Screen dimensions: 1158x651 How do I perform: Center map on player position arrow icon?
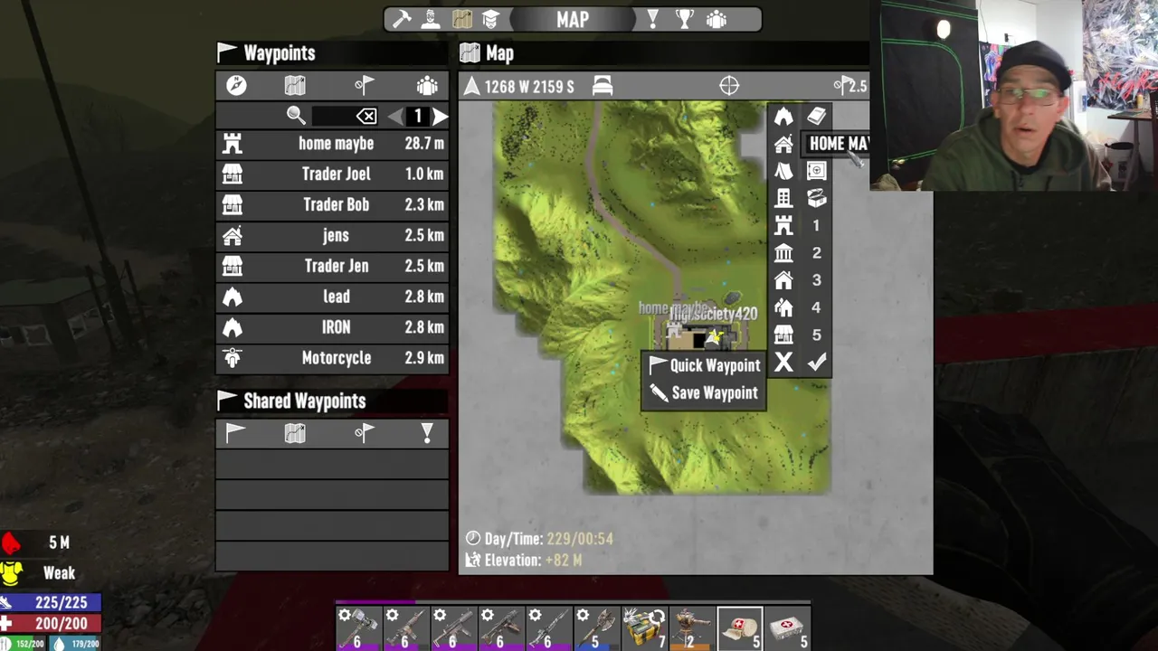point(471,86)
